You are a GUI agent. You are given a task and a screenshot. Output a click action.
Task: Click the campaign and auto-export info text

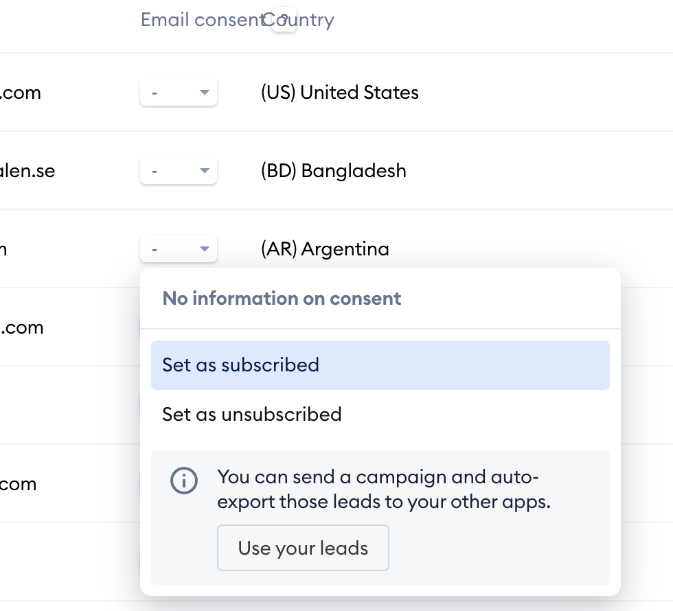coord(384,489)
